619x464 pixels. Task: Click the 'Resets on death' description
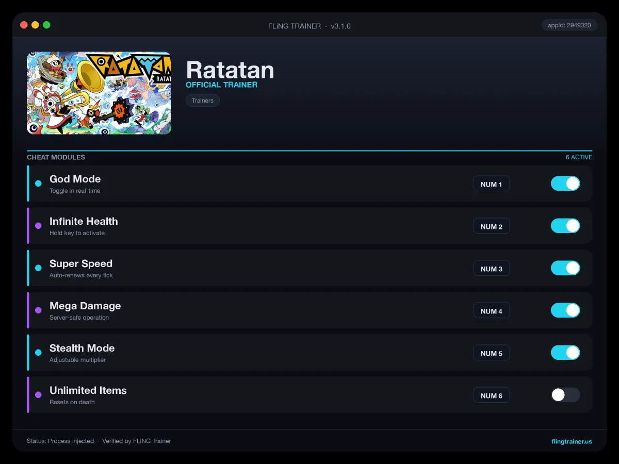point(72,402)
